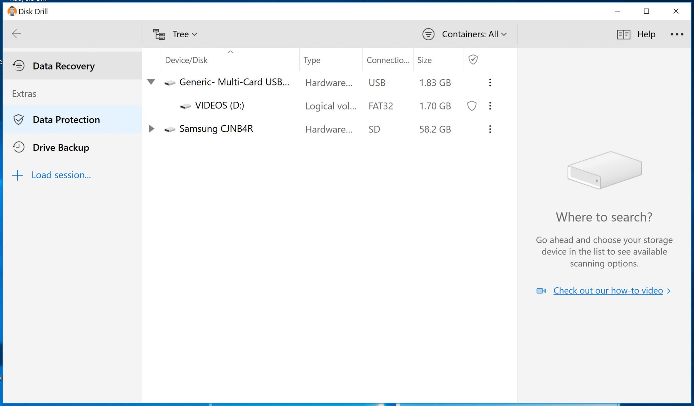The width and height of the screenshot is (694, 406).
Task: Click the SD connection cell
Action: [374, 129]
